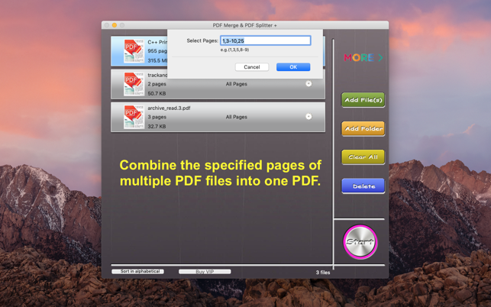491x307 pixels.
Task: Hit the blue Delete button
Action: point(363,186)
